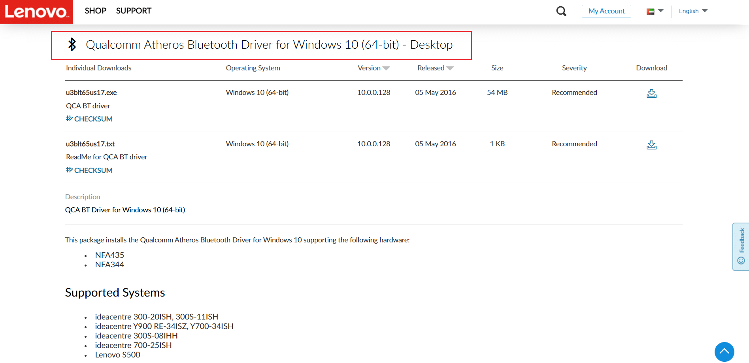Click ideacentre 300S-08IHH entry

pyautogui.click(x=136, y=336)
